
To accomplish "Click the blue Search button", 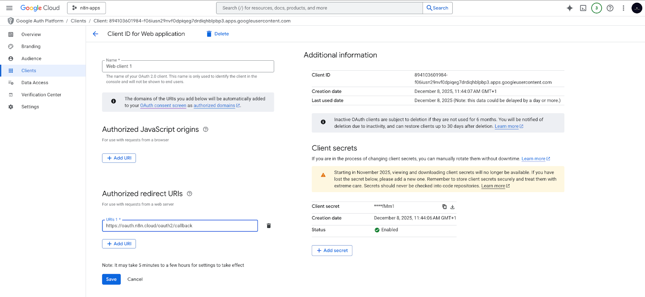I will point(437,8).
